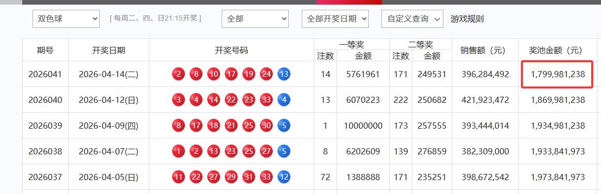The height and width of the screenshot is (194, 601).
Task: Open the 游戏规则 link
Action: [467, 19]
